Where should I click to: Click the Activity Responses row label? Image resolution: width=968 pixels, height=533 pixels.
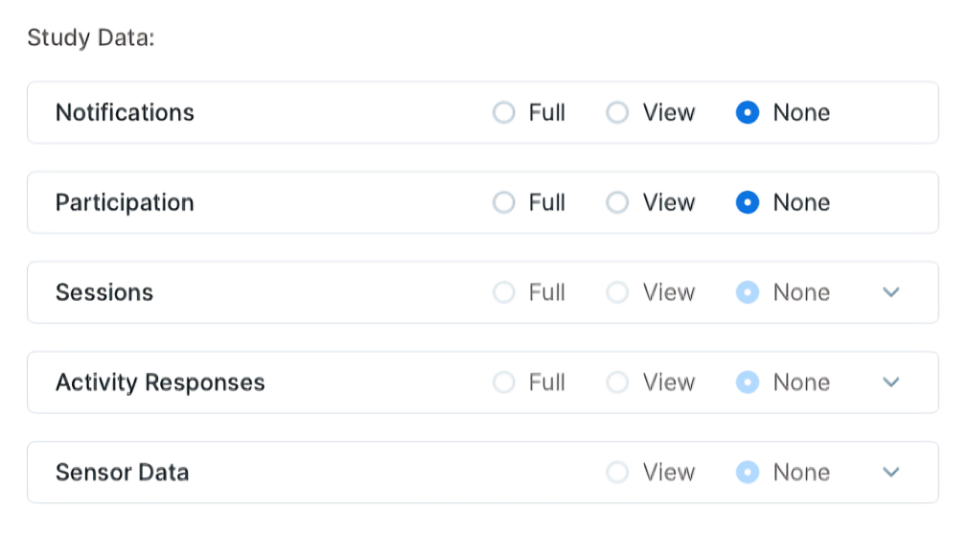[x=160, y=383]
